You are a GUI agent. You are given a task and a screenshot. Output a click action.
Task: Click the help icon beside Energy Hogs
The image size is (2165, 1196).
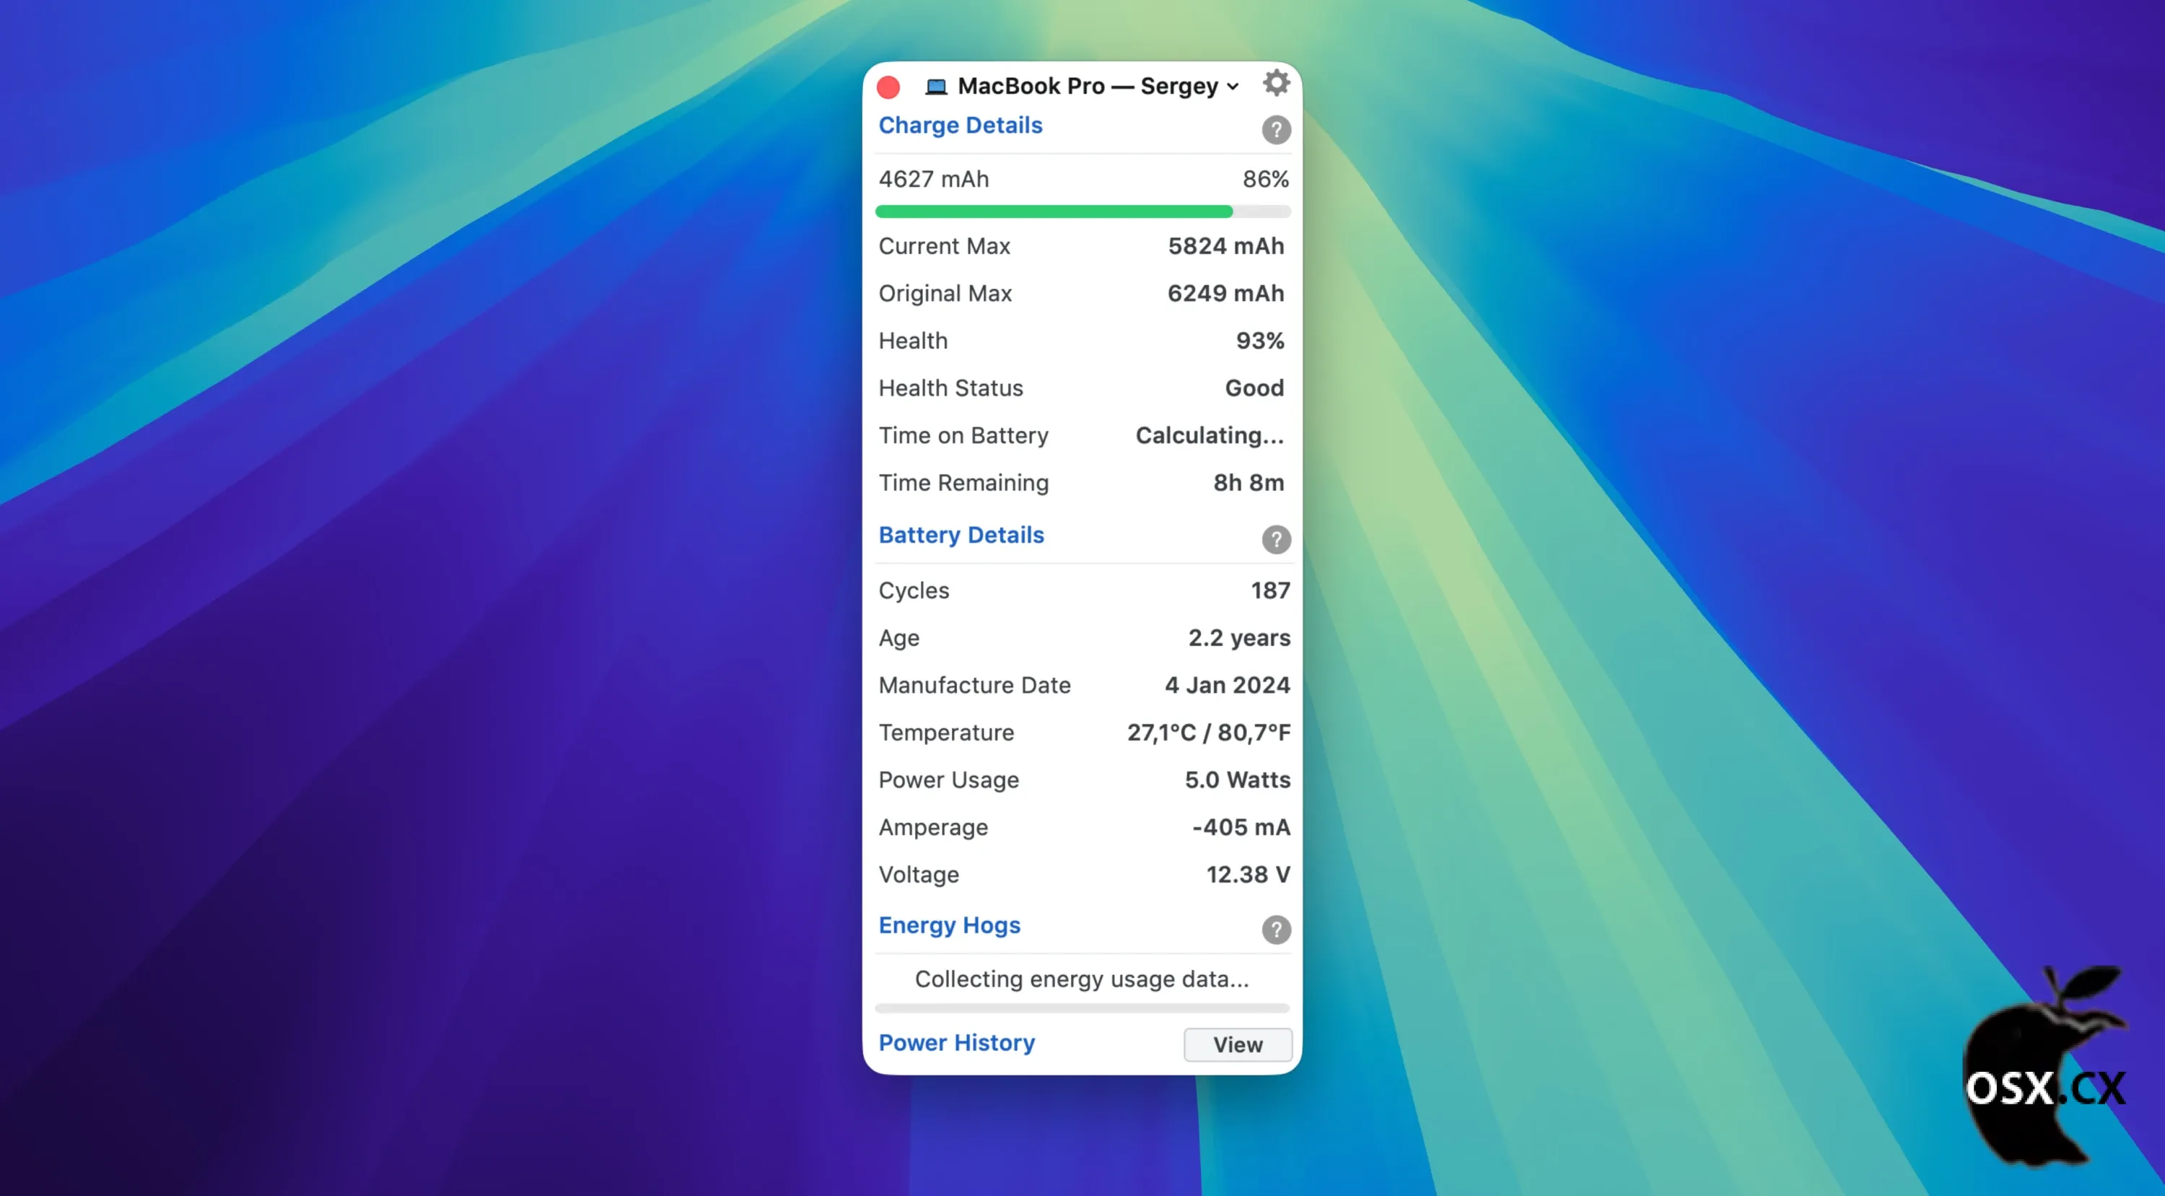[1276, 930]
